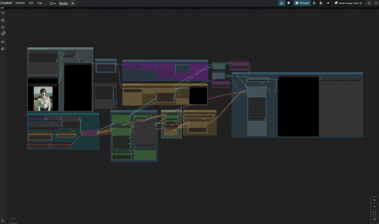
Task: Click the fit view icon
Action: (374, 213)
